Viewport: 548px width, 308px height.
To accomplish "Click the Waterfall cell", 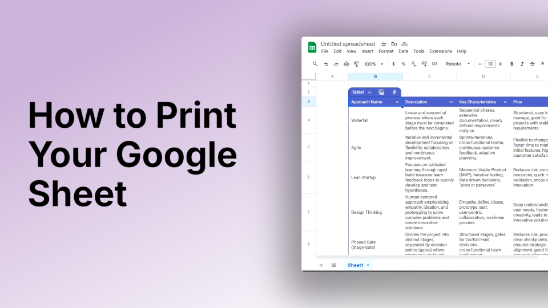I will pos(376,120).
